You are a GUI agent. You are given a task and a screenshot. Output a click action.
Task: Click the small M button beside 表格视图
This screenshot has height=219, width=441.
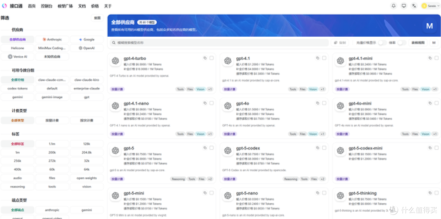434,43
